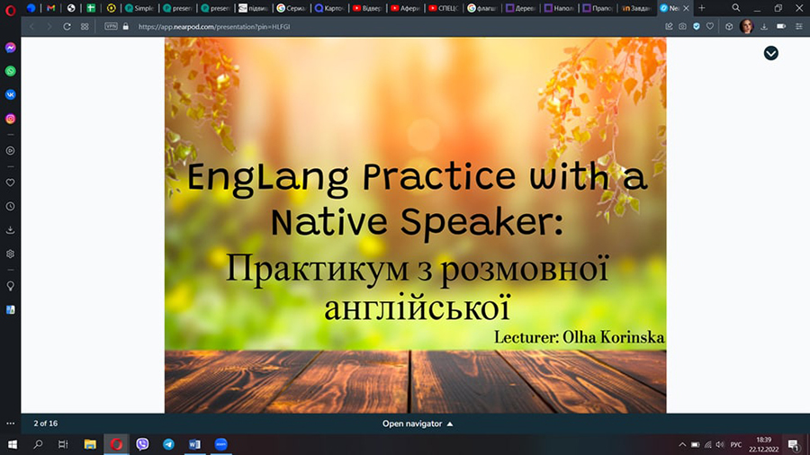Open the sidebar settings gear icon
810x455 pixels.
(11, 254)
